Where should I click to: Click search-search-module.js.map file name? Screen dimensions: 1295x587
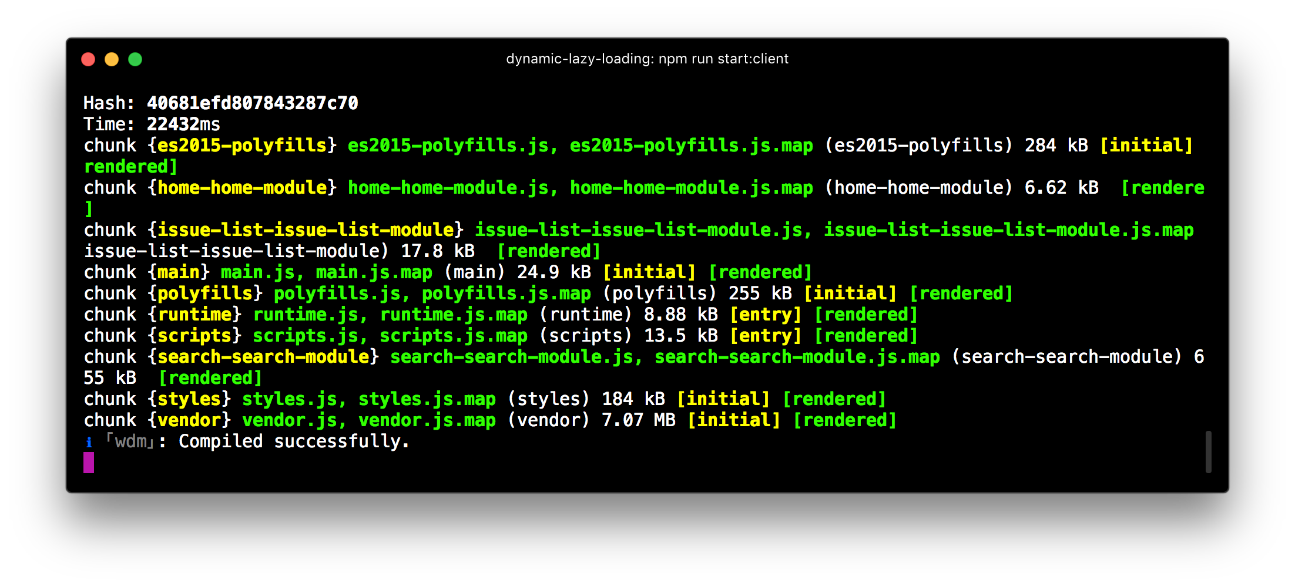click(x=797, y=357)
